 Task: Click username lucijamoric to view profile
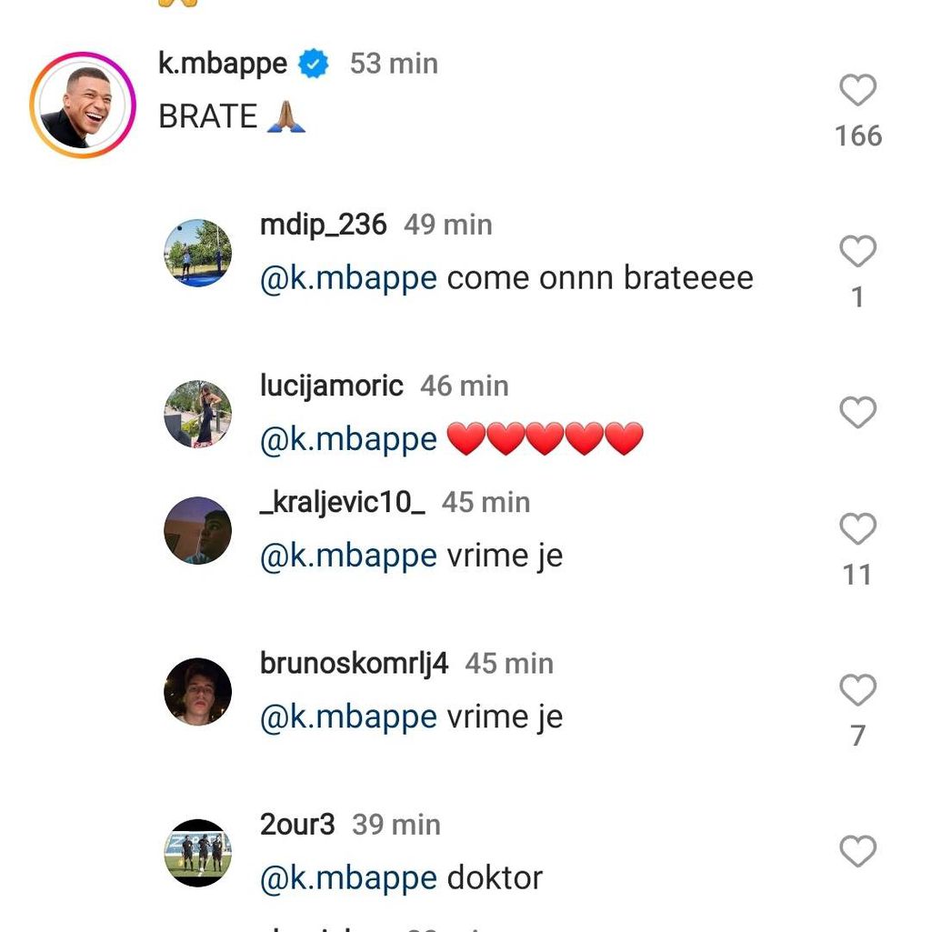(329, 386)
